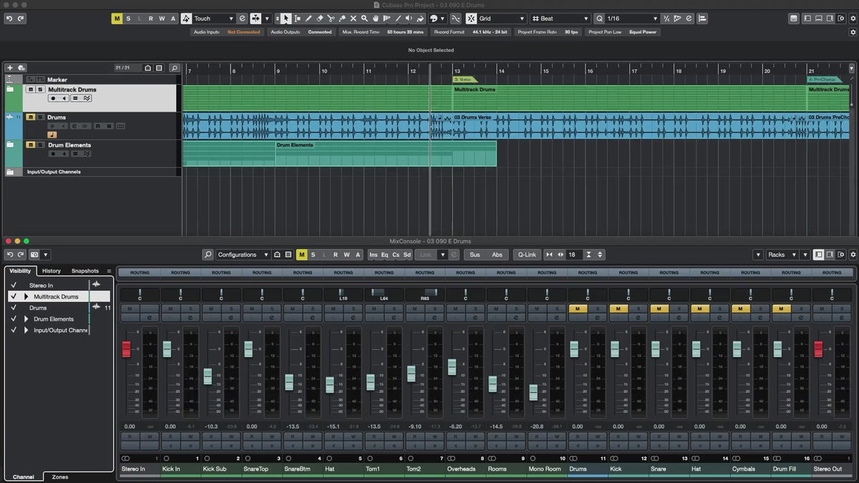Screen dimensions: 859x483
Task: Click the MixConsole channel search icon
Action: pos(208,255)
